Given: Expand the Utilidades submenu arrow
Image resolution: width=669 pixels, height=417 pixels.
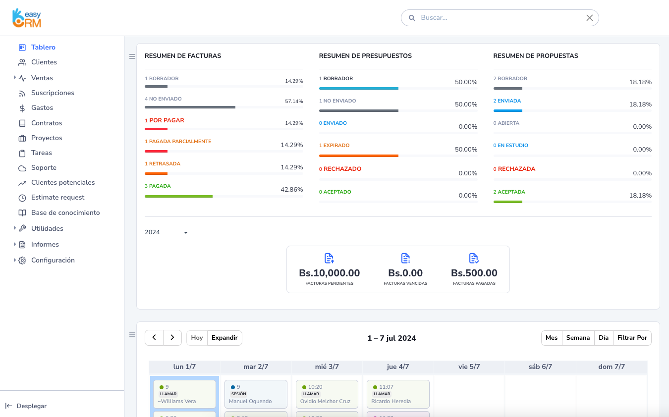Looking at the screenshot, I should click(15, 228).
